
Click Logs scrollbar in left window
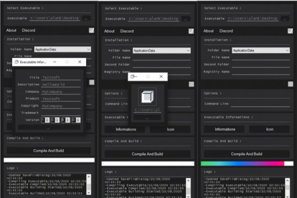pyautogui.click(x=89, y=185)
